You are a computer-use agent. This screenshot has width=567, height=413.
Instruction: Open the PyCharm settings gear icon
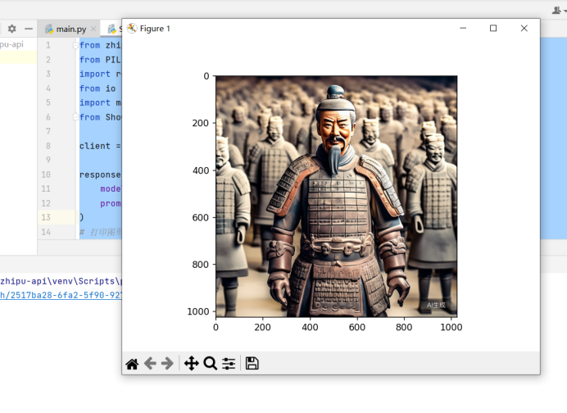coord(12,29)
